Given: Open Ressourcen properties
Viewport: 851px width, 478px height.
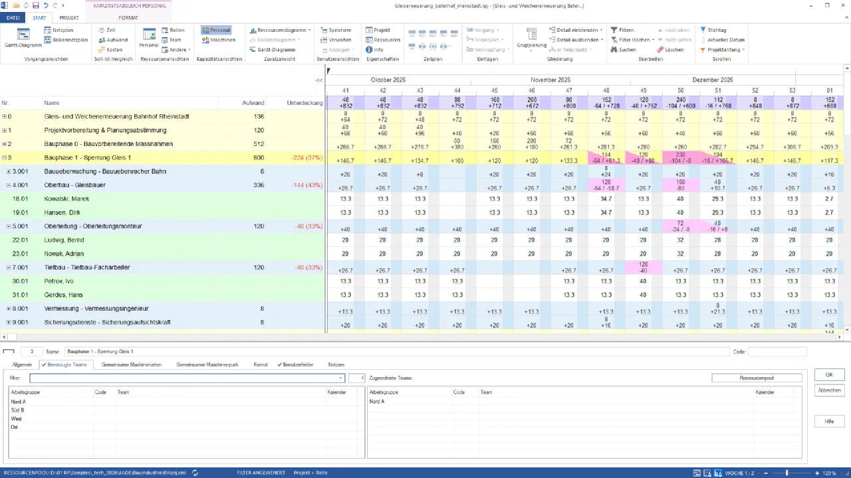Looking at the screenshot, I should [382, 40].
